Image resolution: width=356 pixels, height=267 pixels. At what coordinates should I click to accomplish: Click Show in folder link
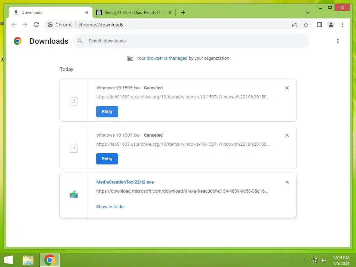point(110,207)
